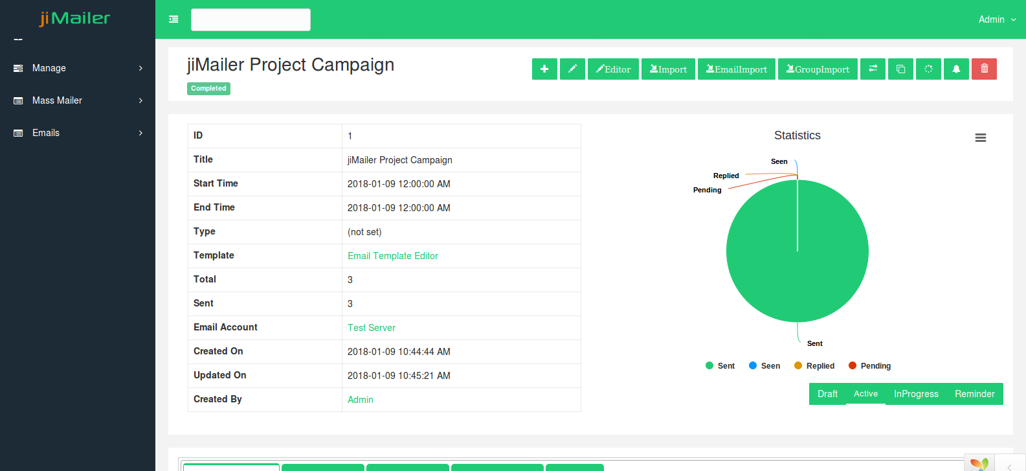Open the Test Server email account link

click(372, 328)
